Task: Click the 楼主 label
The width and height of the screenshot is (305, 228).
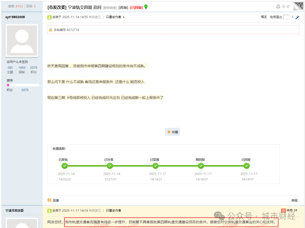Action: 264,17
